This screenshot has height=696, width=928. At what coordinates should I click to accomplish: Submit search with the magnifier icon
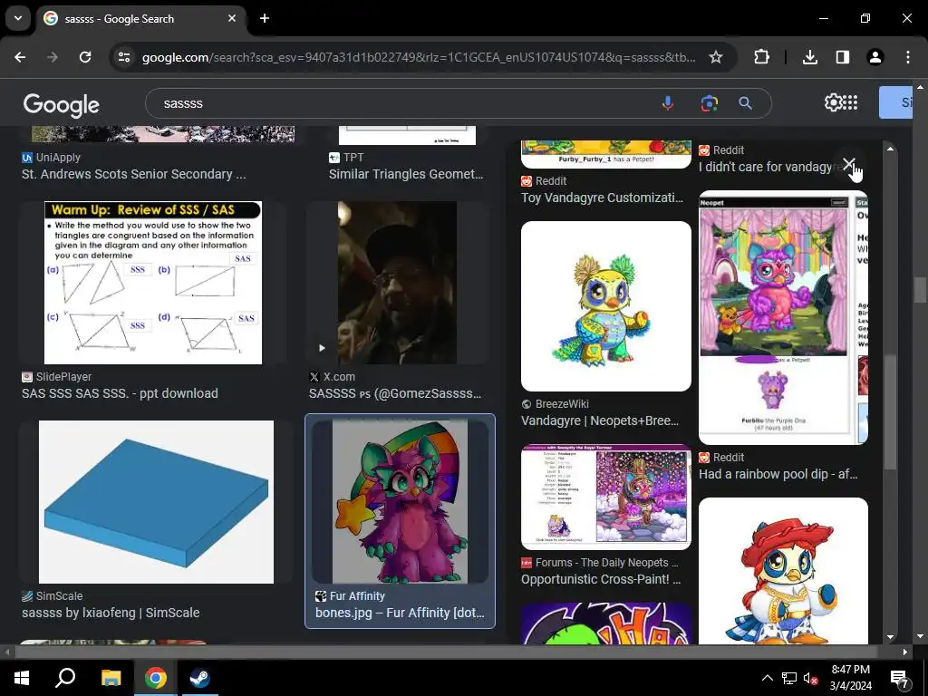(x=746, y=103)
